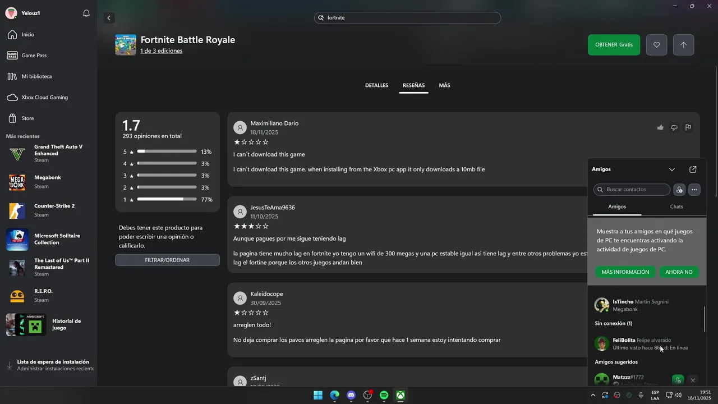This screenshot has width=718, height=404.
Task: Click the Buscar contactos search field
Action: coord(632,190)
